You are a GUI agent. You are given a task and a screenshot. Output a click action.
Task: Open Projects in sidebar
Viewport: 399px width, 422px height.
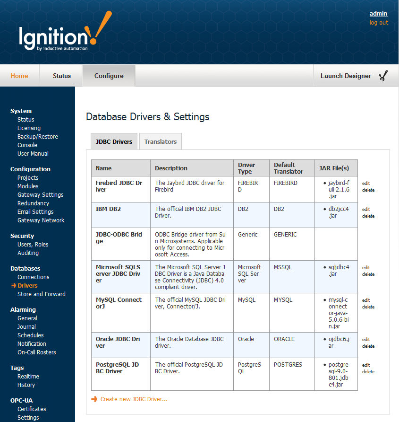pos(28,177)
